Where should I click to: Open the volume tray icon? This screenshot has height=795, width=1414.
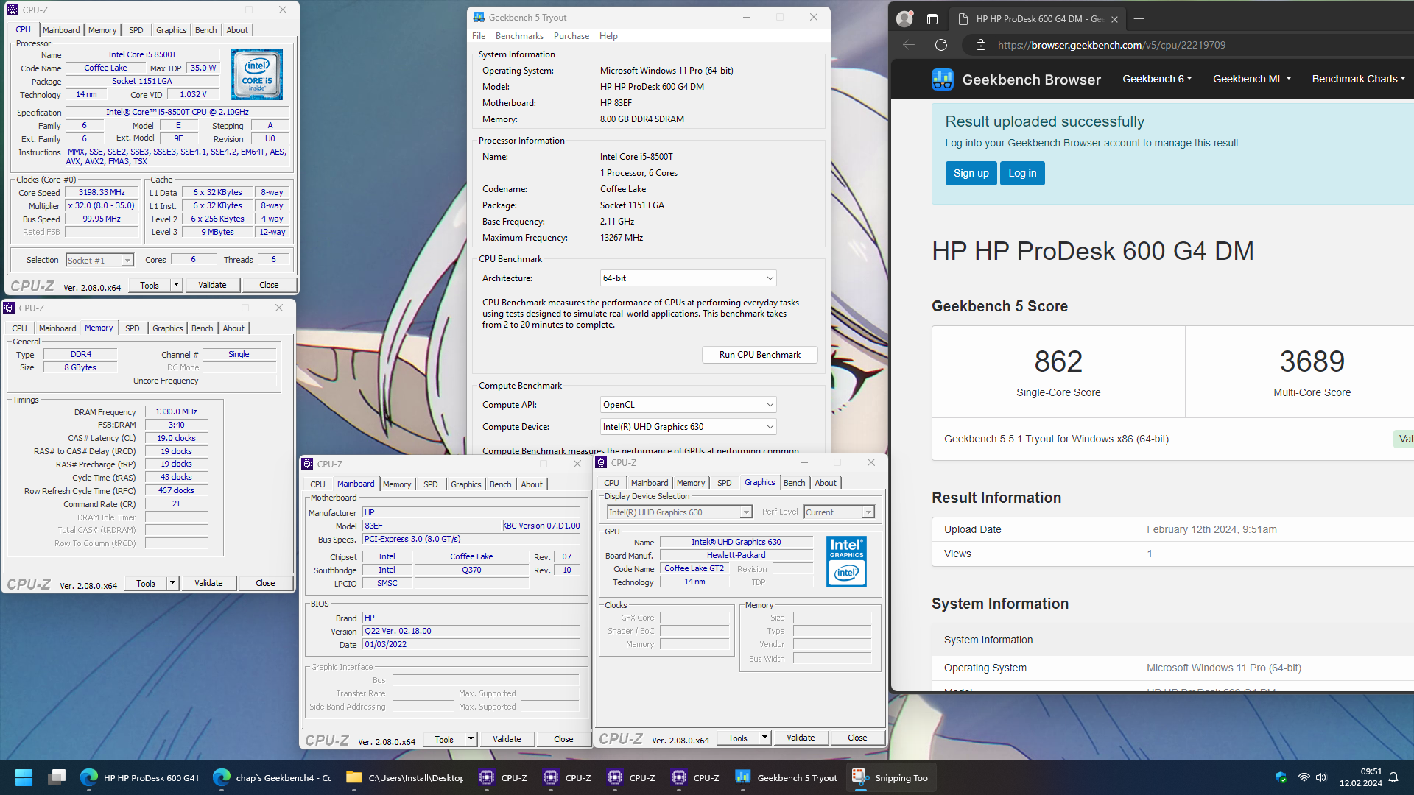[1321, 777]
